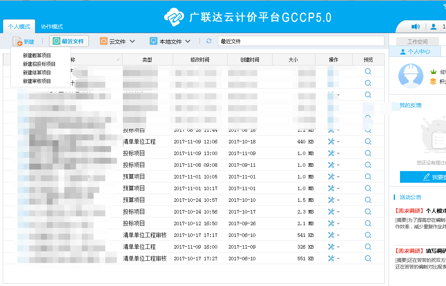This screenshot has width=446, height=286.
Task: Preview the 541 KB file magnifier
Action: click(368, 235)
